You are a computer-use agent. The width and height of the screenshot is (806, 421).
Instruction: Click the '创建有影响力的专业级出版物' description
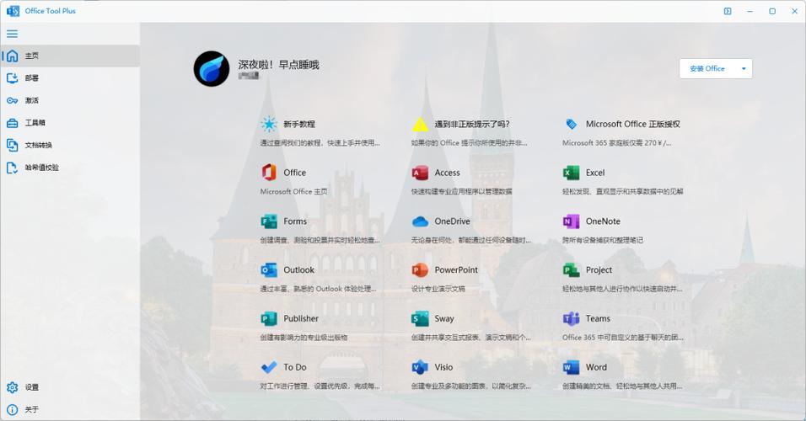coord(304,338)
